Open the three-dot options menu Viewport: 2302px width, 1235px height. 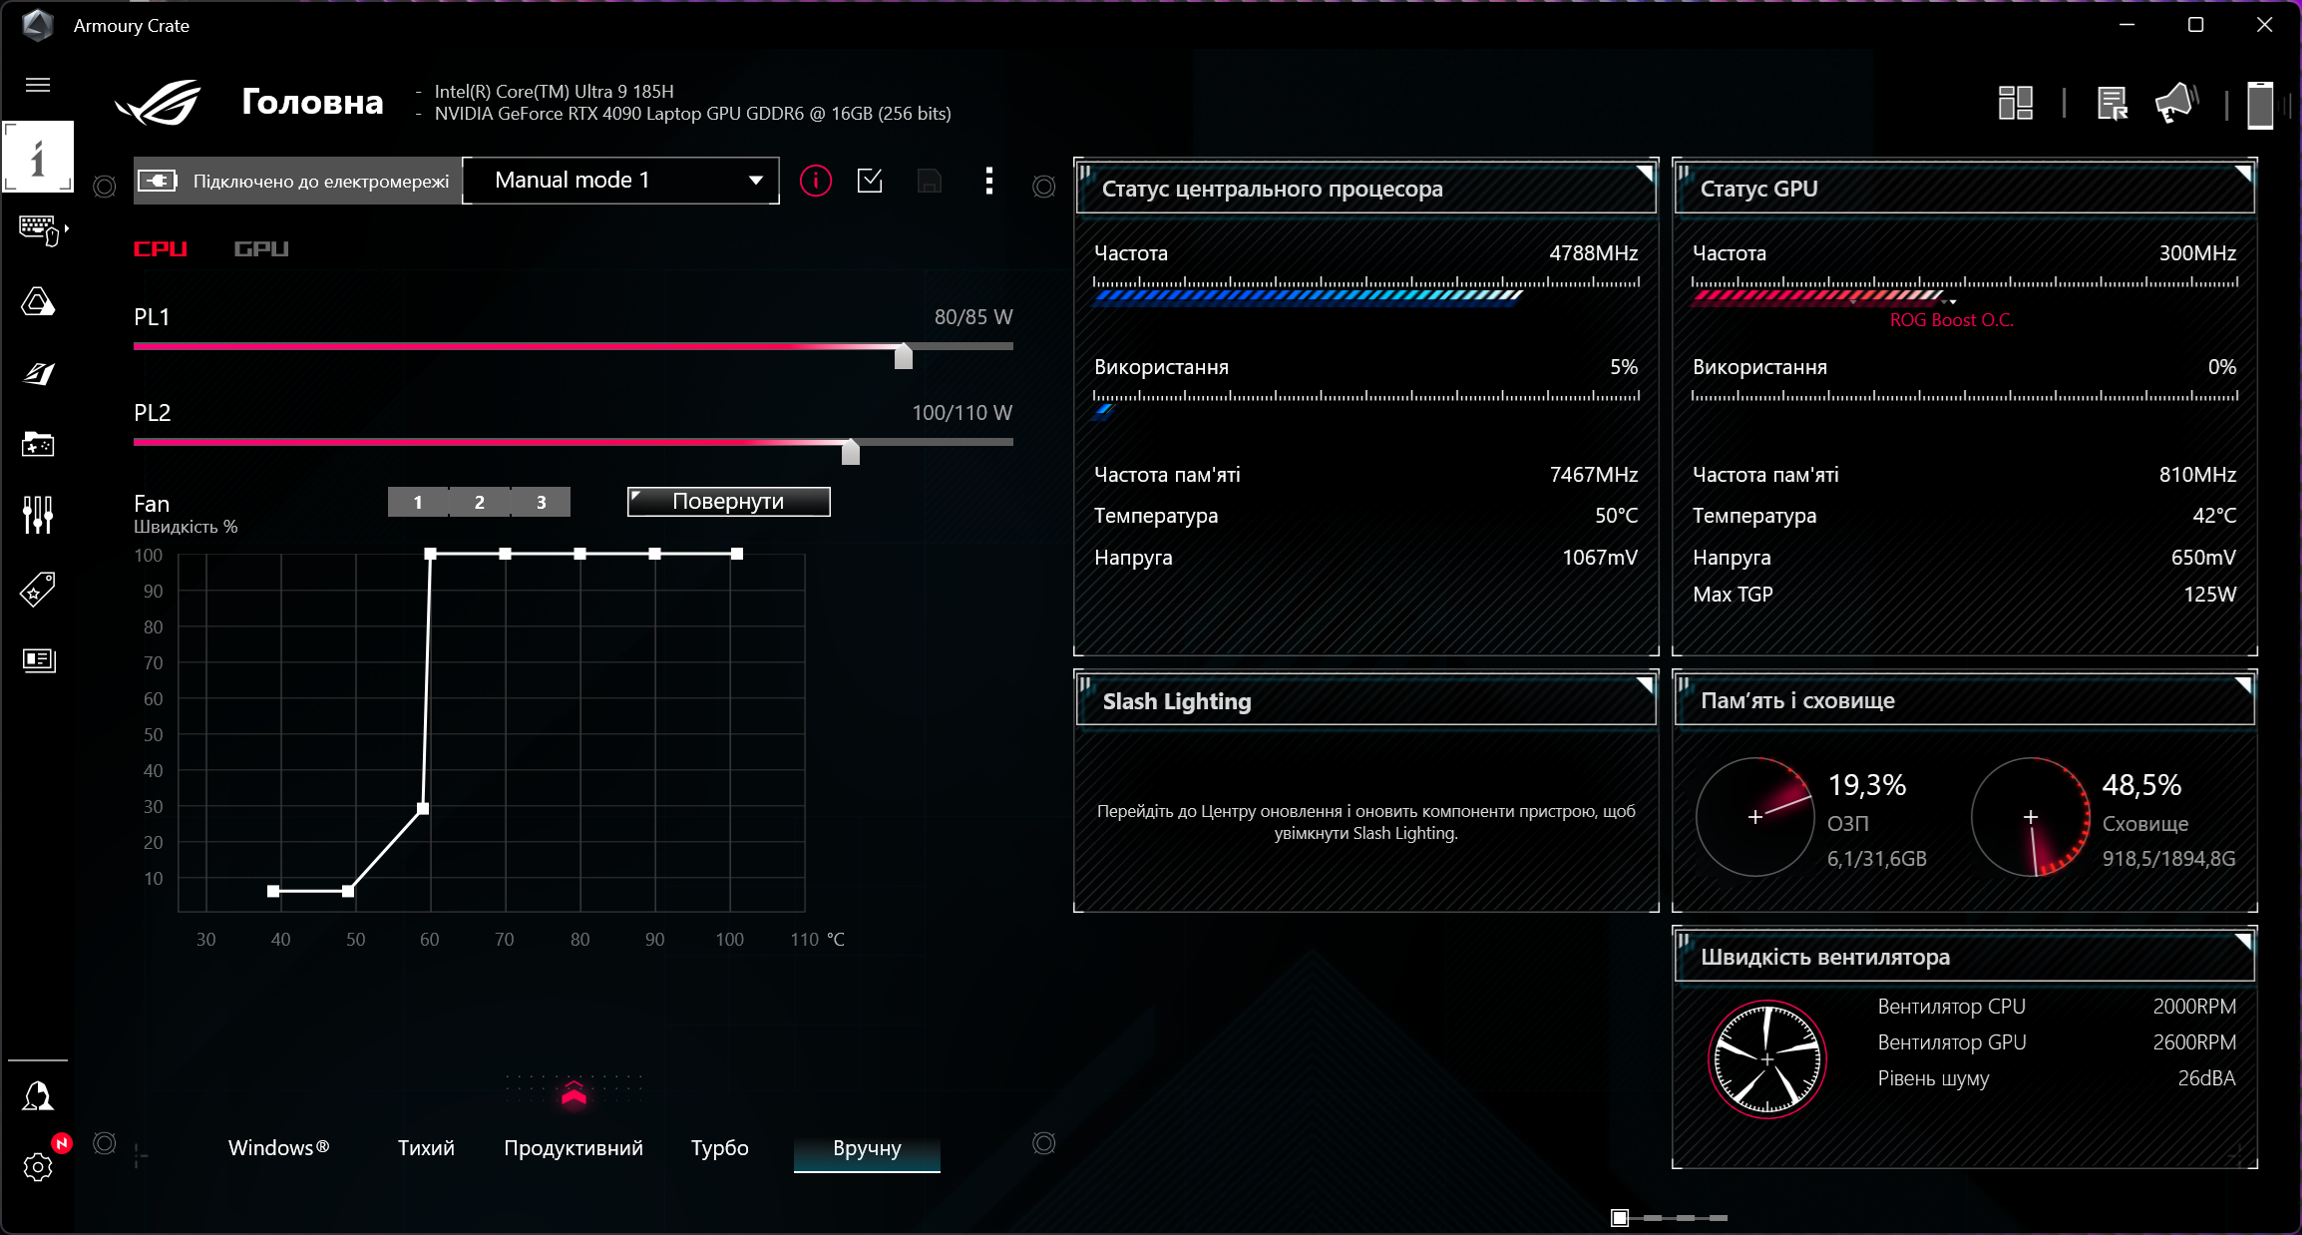pyautogui.click(x=988, y=181)
